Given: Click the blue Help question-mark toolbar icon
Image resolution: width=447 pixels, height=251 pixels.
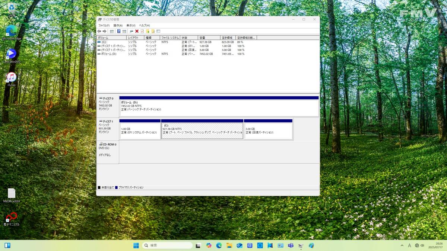Looking at the screenshot, I should point(119,31).
